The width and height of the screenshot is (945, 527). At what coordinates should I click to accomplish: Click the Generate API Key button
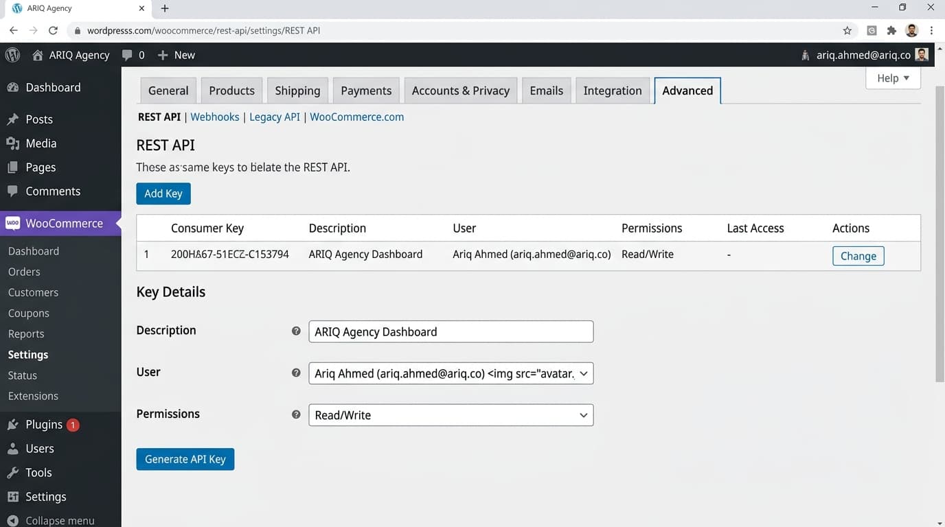185,459
